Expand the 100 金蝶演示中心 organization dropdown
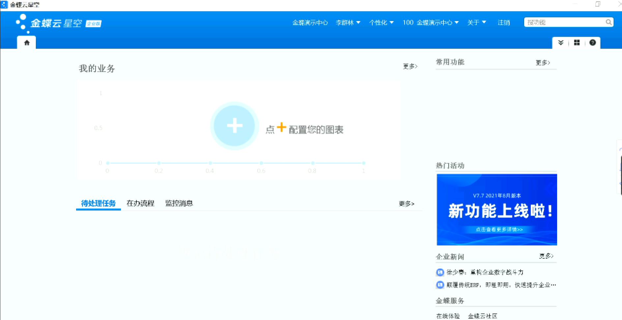Screen dimensions: 622x320 pos(430,22)
